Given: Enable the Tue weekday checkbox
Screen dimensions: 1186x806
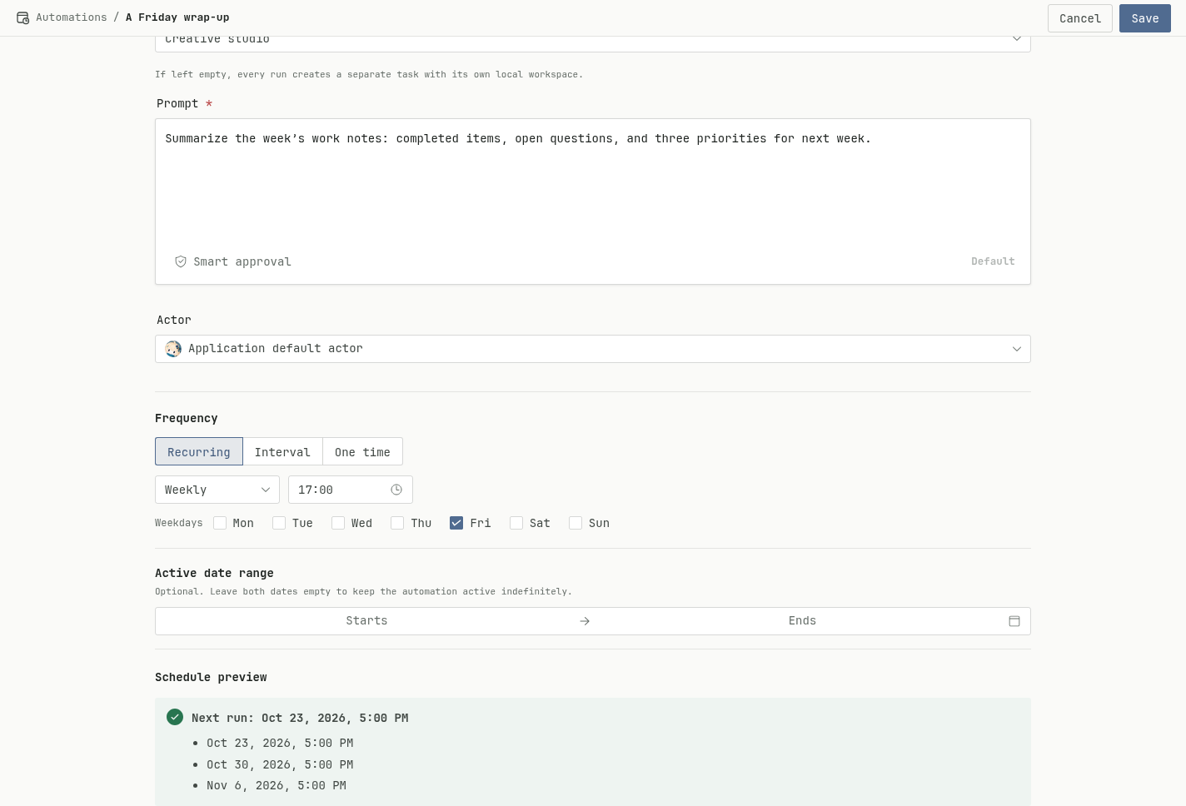Looking at the screenshot, I should click(x=279, y=523).
